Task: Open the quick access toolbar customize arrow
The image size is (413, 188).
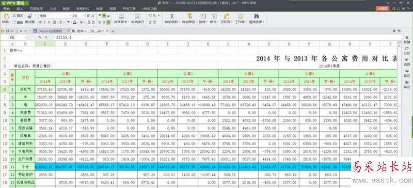Action: [30, 31]
